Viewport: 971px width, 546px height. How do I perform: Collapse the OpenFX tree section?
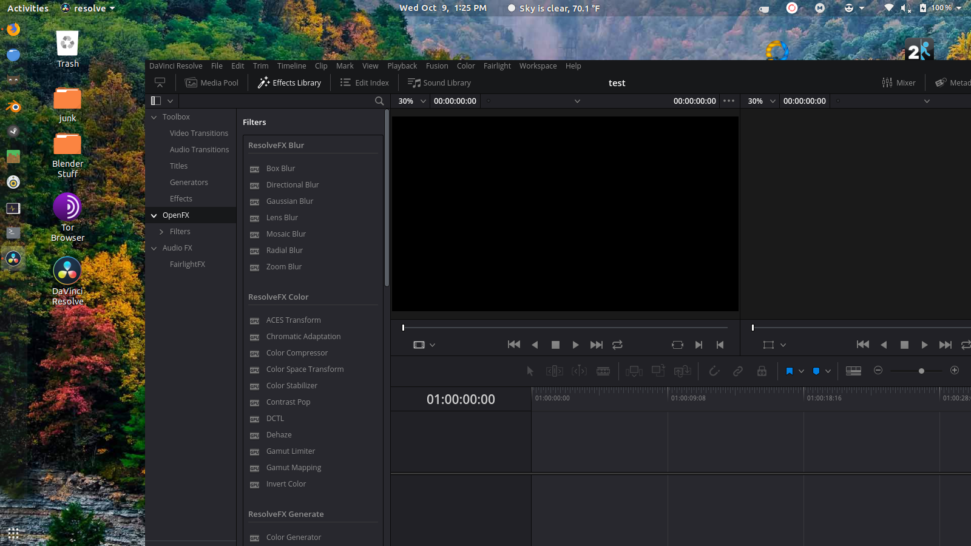point(154,215)
